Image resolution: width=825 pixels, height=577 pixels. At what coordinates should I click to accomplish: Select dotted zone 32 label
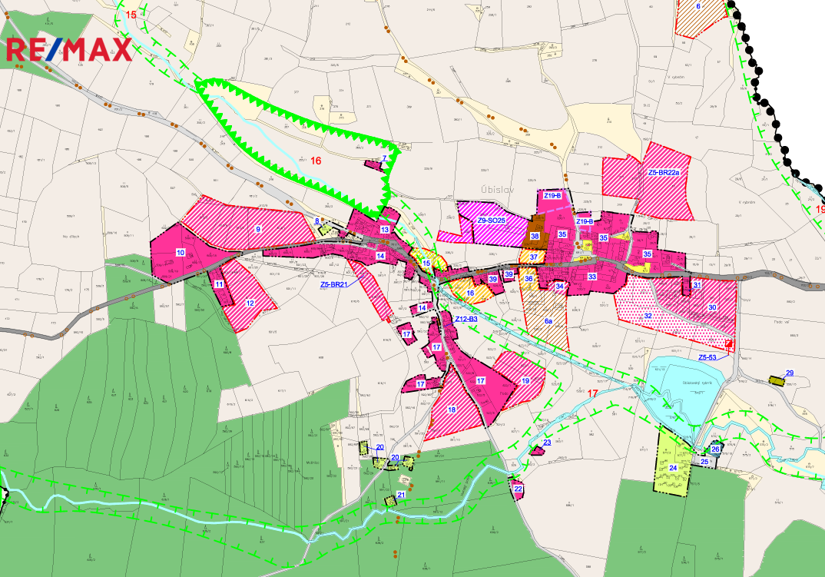tap(648, 315)
